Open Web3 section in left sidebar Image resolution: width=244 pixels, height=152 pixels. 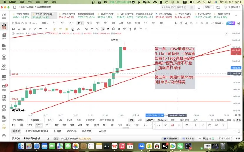click(x=4, y=67)
